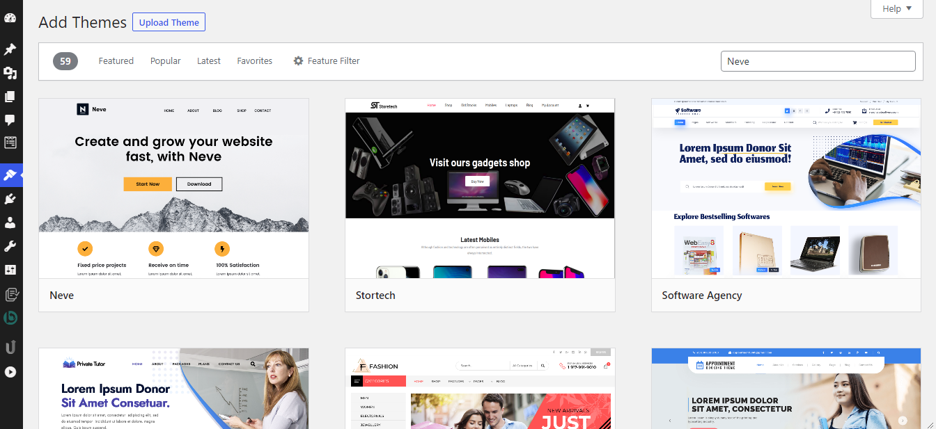Viewport: 936px width, 429px height.
Task: Open the Dashboard gauge icon in sidebar
Action: point(10,18)
